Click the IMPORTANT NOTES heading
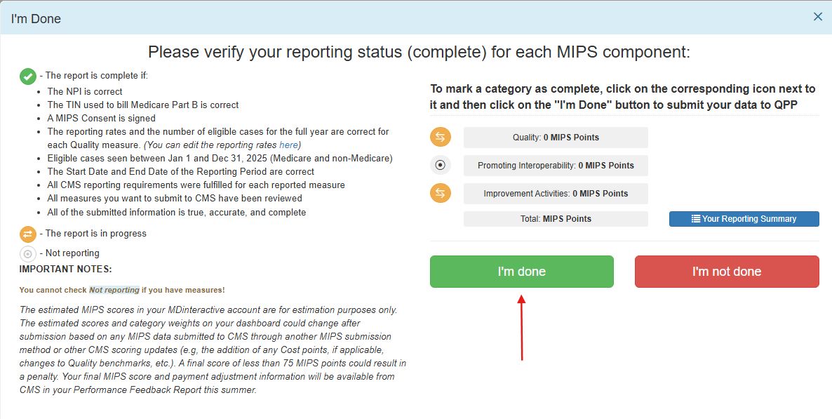 [65, 269]
